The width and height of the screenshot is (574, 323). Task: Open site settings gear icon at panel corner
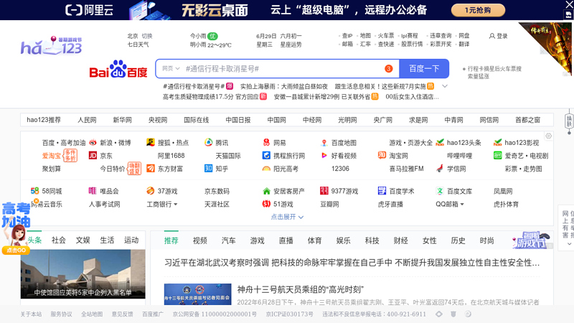[548, 136]
